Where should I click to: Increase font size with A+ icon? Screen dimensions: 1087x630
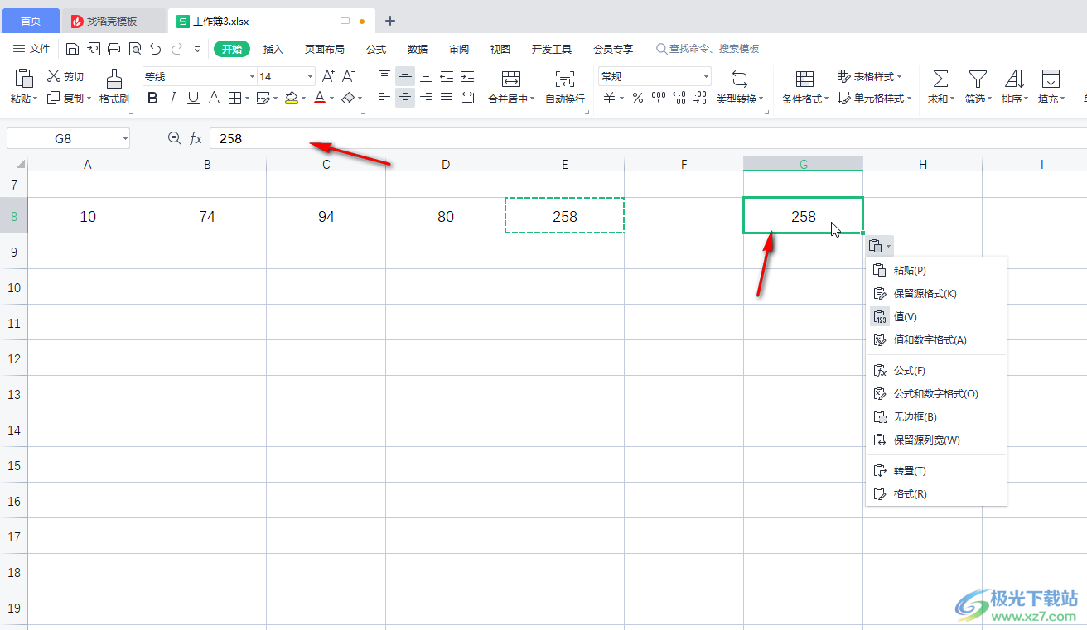point(328,76)
